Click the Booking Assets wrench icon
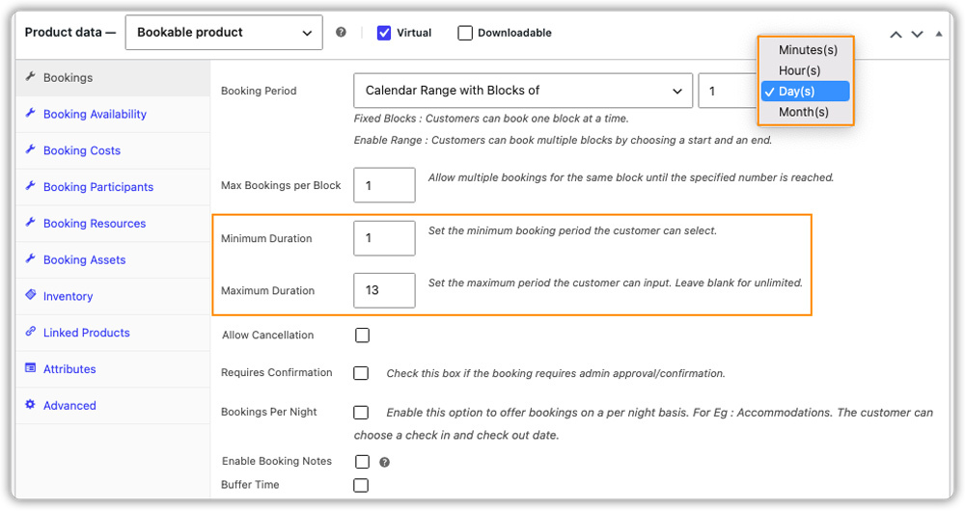This screenshot has height=511, width=965. click(30, 258)
